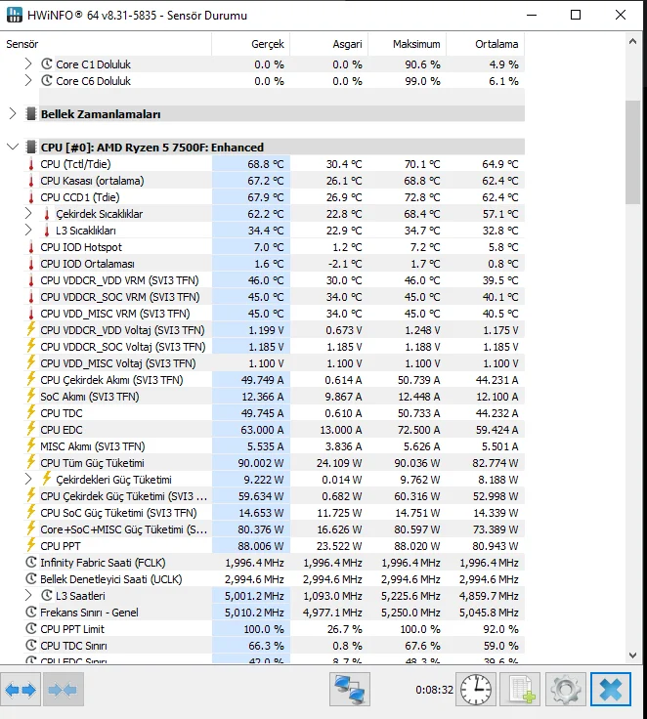Click the 68.8 °C current Tctl/Tdie value
This screenshot has width=647, height=719.
coord(266,164)
